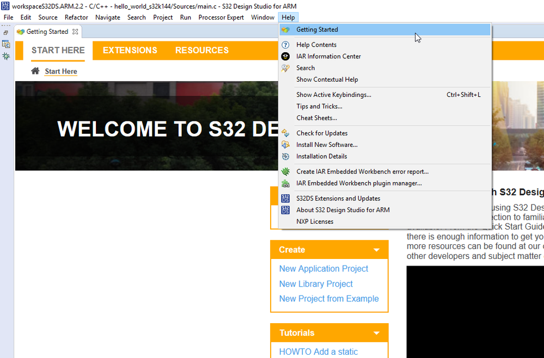544x358 pixels.
Task: Choose IAR Information Center entry
Action: [x=385, y=56]
